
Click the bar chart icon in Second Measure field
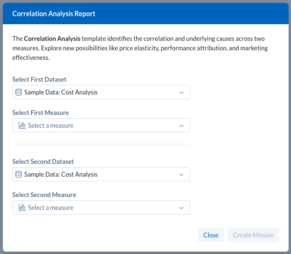22,207
